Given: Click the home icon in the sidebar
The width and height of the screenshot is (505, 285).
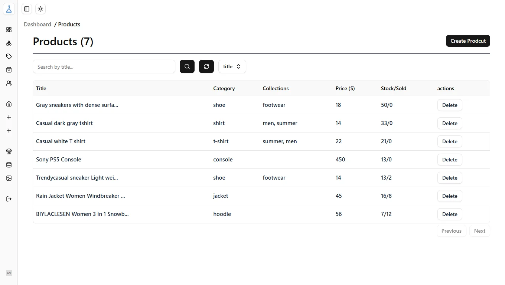Looking at the screenshot, I should coord(9,104).
